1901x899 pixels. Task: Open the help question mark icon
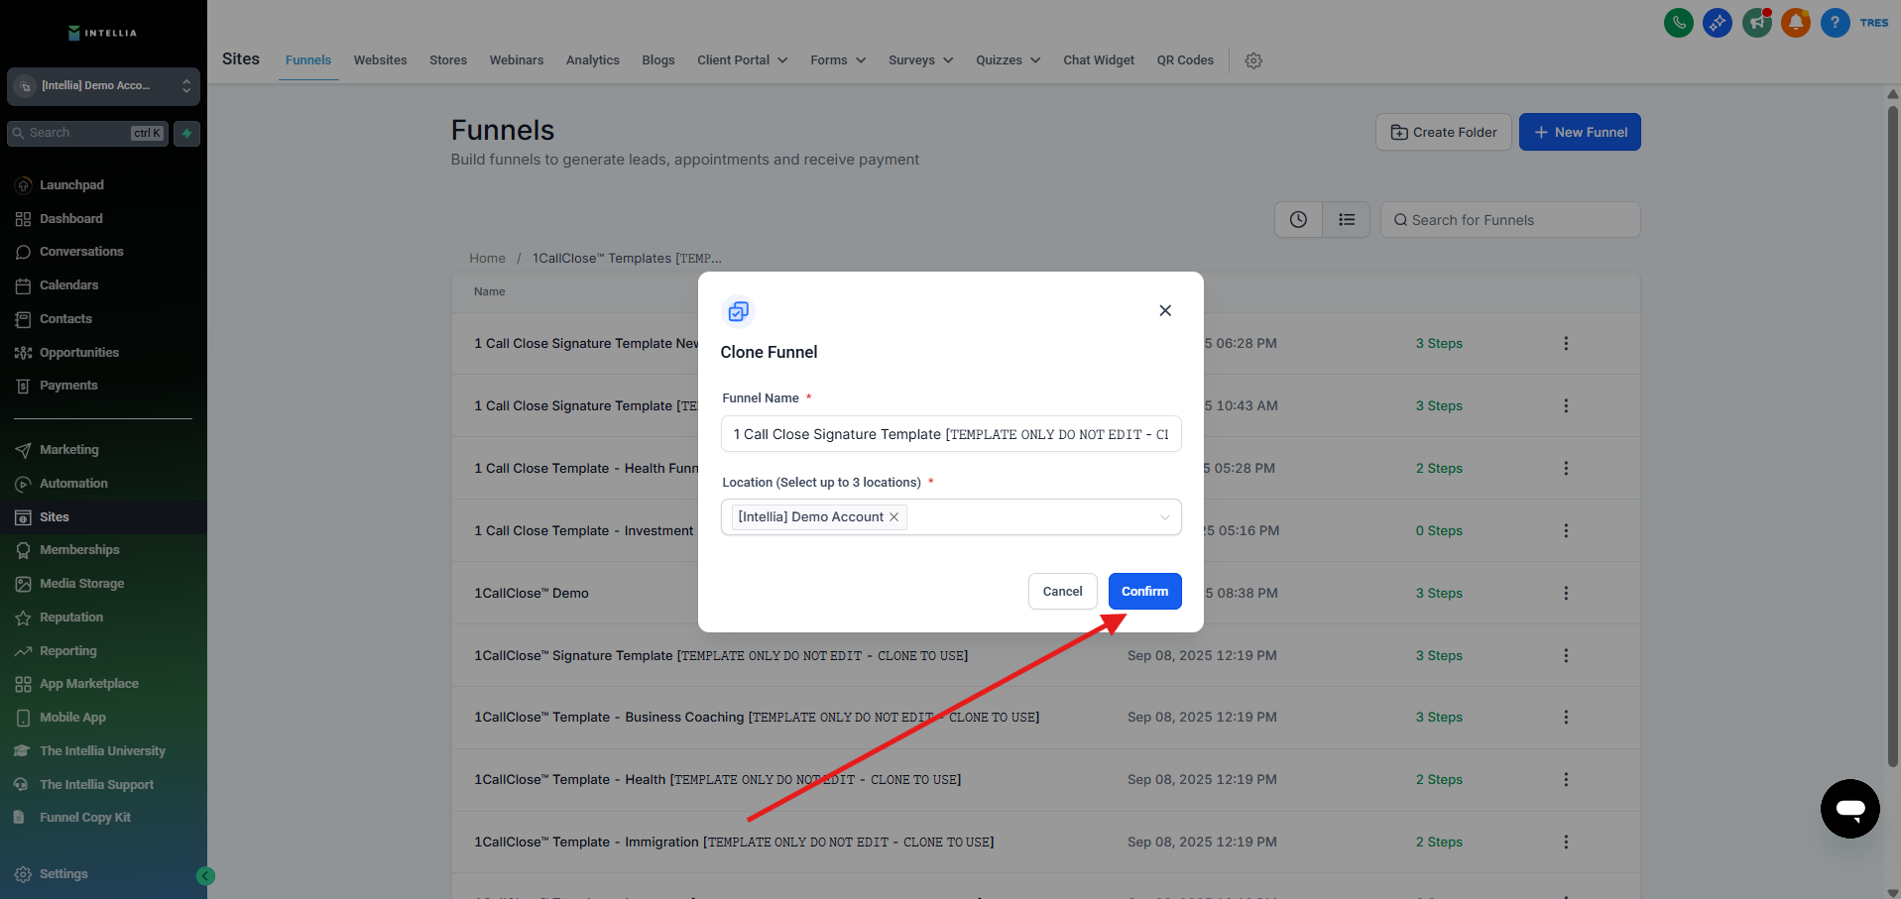point(1835,23)
